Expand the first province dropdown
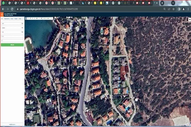Viewport: 191px width, 127px height. (x=12, y=23)
